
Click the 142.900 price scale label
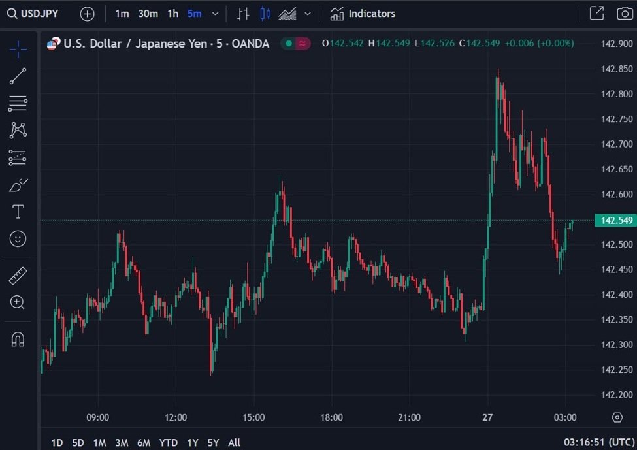(x=617, y=44)
